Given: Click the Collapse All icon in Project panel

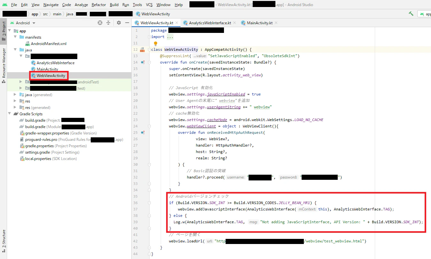Looking at the screenshot, I should 108,23.
